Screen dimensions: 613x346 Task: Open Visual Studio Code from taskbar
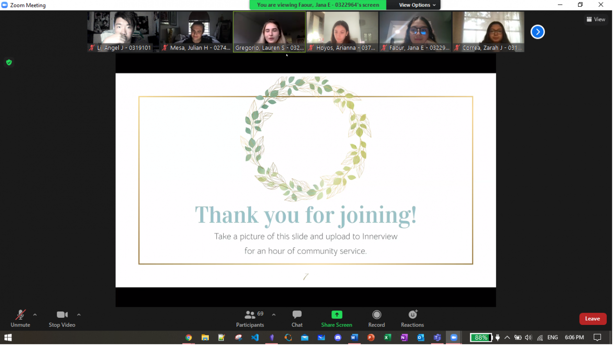(x=255, y=338)
